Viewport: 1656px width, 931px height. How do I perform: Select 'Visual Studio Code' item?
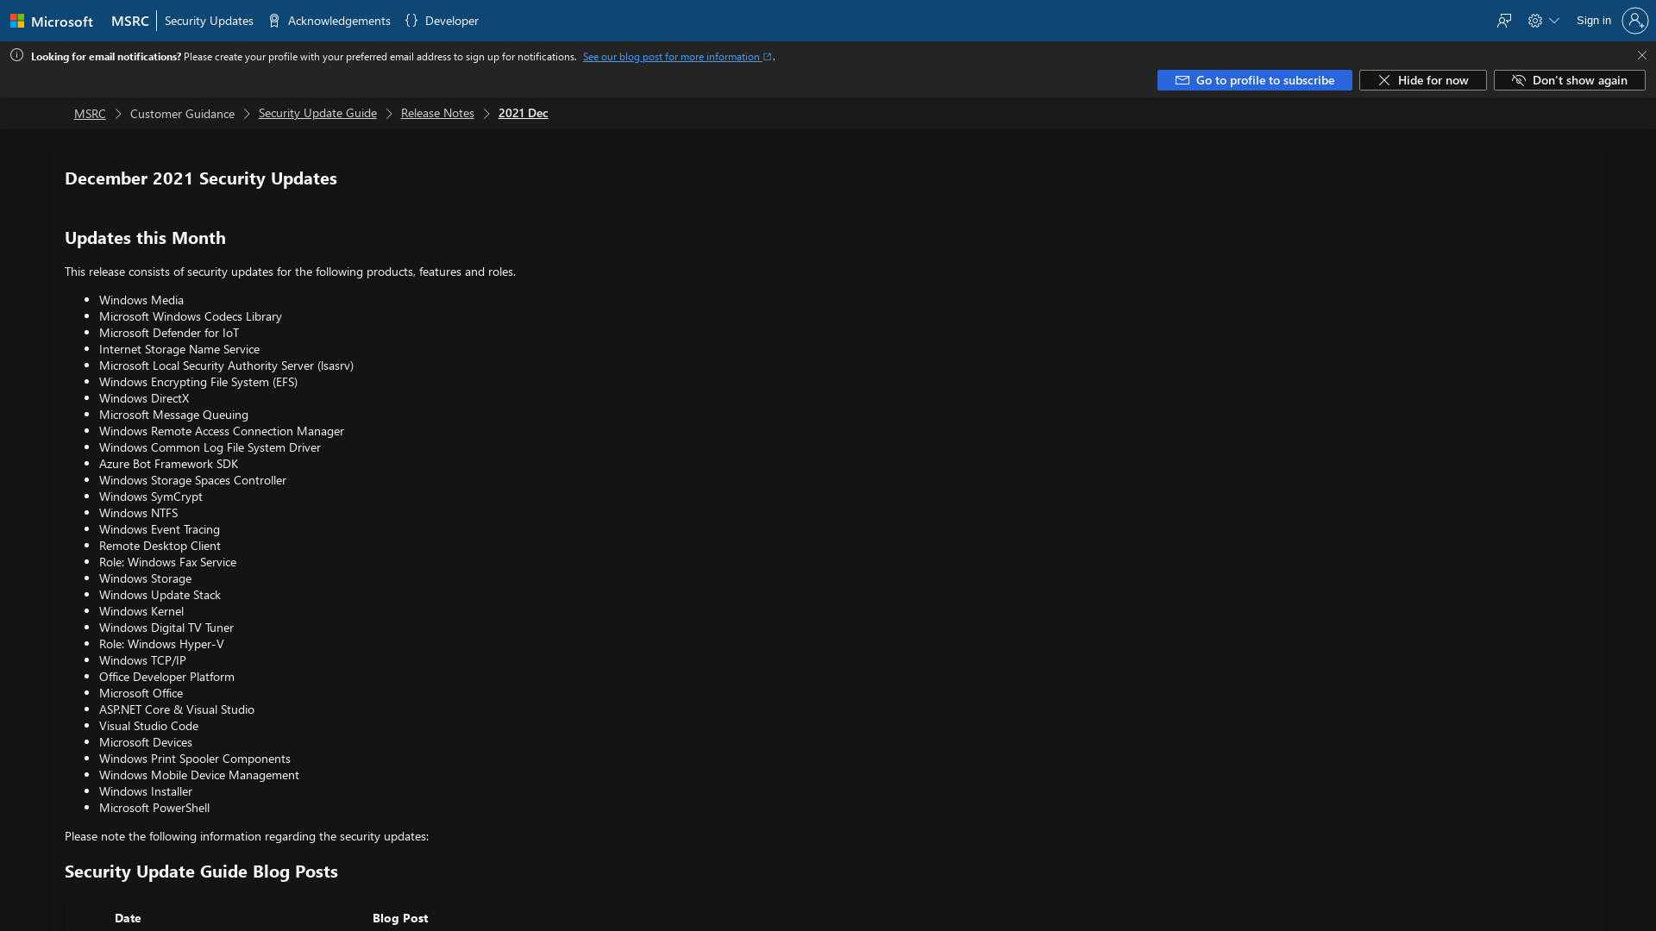148,726
